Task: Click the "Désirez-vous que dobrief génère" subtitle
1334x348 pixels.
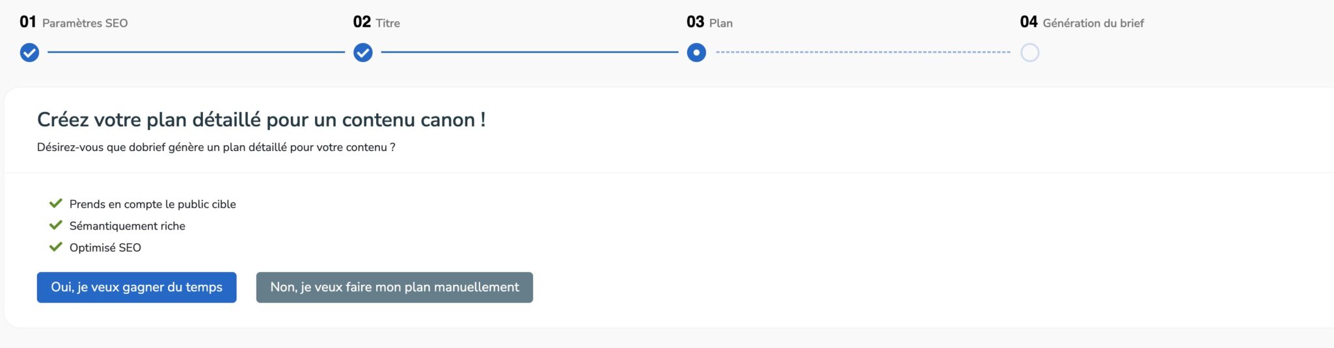Action: point(216,148)
